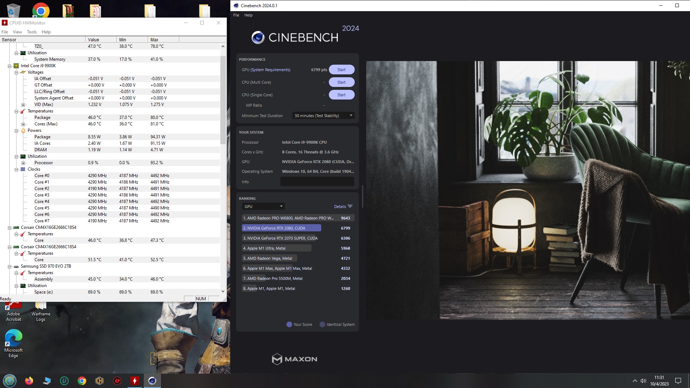Open the notification center icon
The image size is (690, 388).
(678, 380)
